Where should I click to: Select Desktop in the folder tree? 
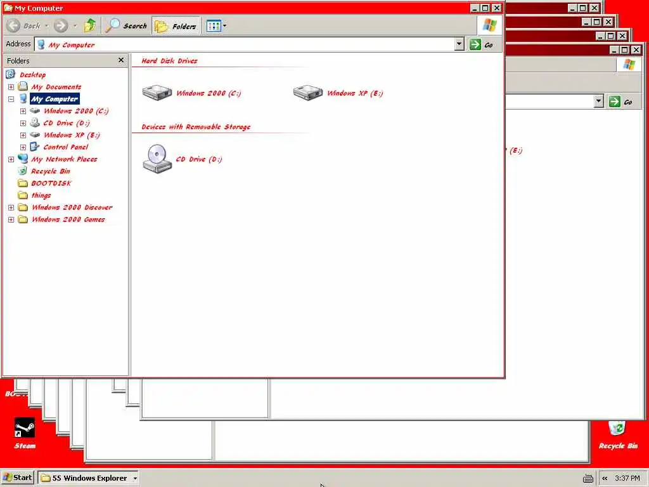pyautogui.click(x=33, y=75)
